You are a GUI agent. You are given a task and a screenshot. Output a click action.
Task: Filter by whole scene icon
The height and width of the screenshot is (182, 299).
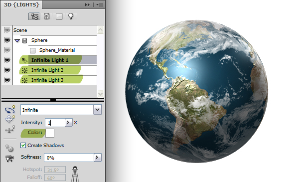(x=34, y=16)
